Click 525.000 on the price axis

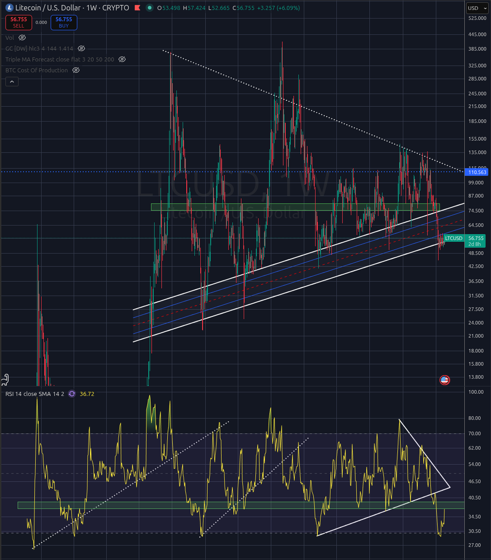(x=478, y=18)
